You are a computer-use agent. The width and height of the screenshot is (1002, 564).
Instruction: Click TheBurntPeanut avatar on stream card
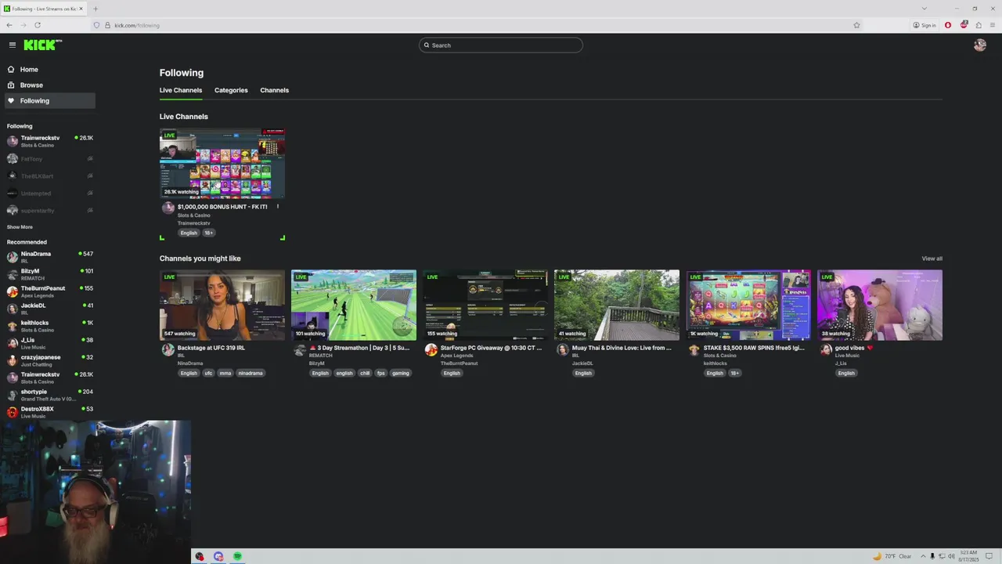(431, 349)
